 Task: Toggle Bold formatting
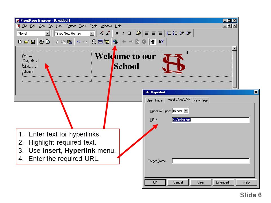pyautogui.click(x=117, y=33)
